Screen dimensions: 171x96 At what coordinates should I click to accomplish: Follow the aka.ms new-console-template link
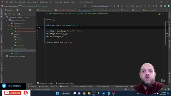pos(70,14)
